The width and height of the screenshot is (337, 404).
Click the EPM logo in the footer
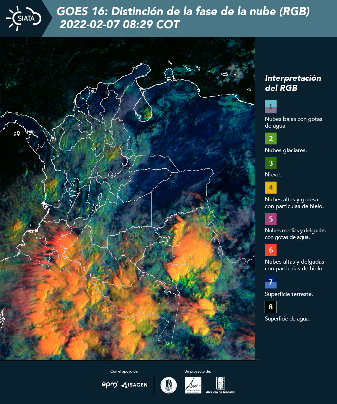[x=110, y=384]
